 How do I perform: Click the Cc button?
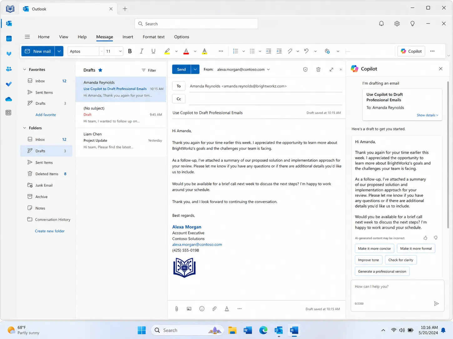point(179,99)
